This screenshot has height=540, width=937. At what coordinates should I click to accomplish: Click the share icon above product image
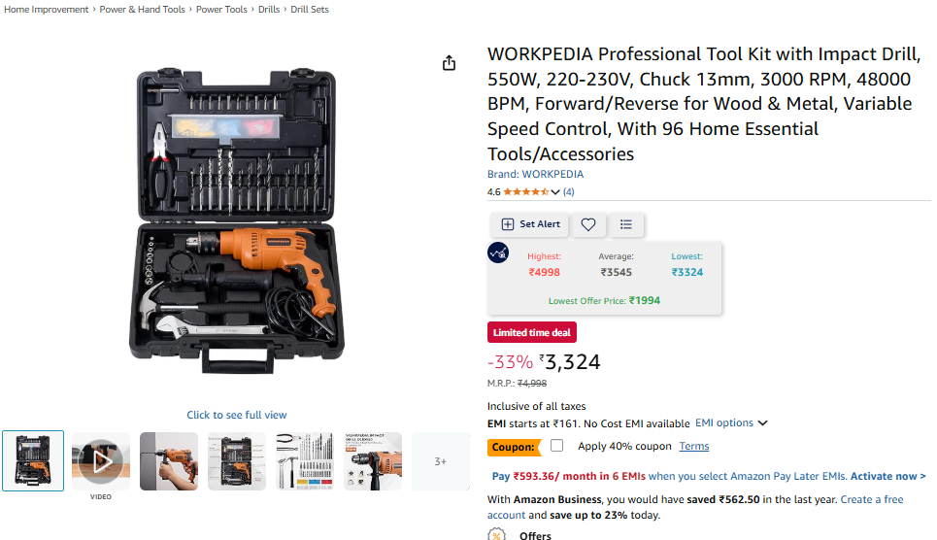click(x=449, y=63)
